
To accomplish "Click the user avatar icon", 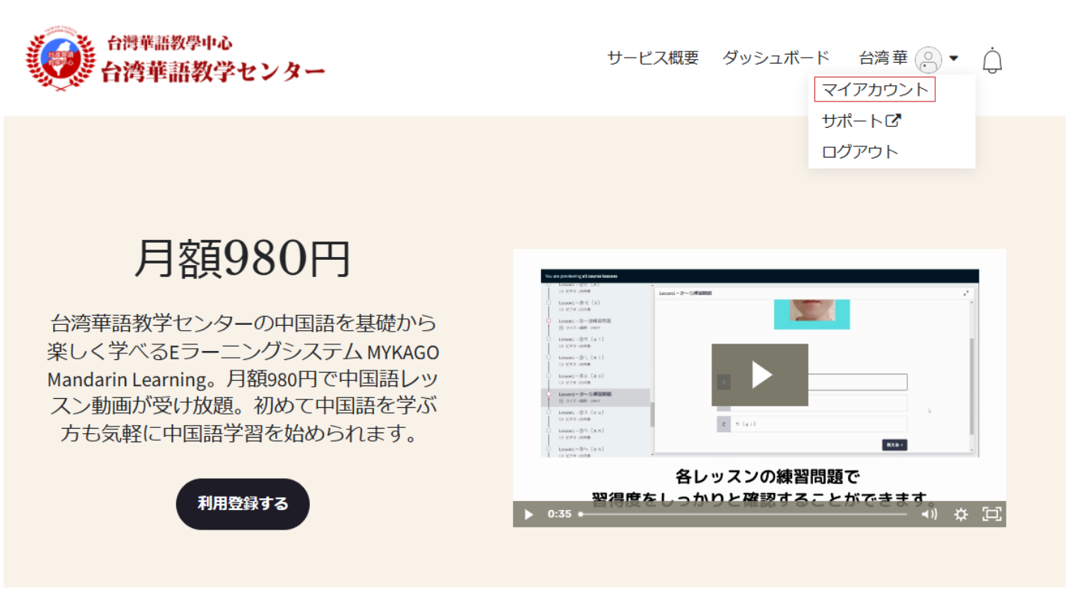I will click(928, 60).
